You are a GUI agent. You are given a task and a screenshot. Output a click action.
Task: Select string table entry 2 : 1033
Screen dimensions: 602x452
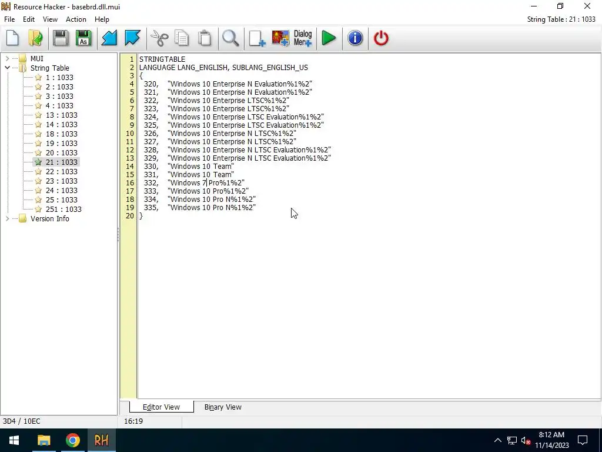tap(59, 87)
